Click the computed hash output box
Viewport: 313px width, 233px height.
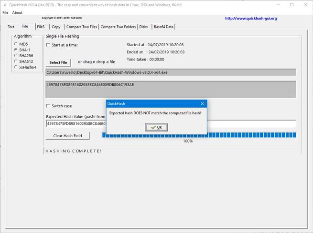pos(171,89)
